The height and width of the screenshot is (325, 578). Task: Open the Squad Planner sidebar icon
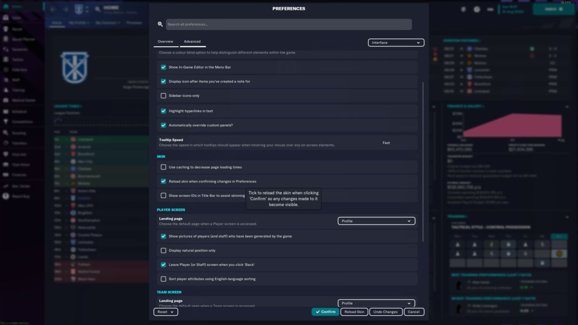tap(5, 39)
